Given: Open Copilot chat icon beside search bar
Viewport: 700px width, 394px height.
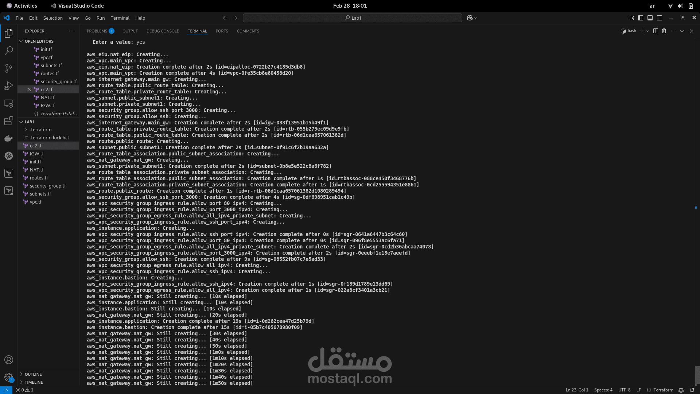Looking at the screenshot, I should tap(470, 18).
